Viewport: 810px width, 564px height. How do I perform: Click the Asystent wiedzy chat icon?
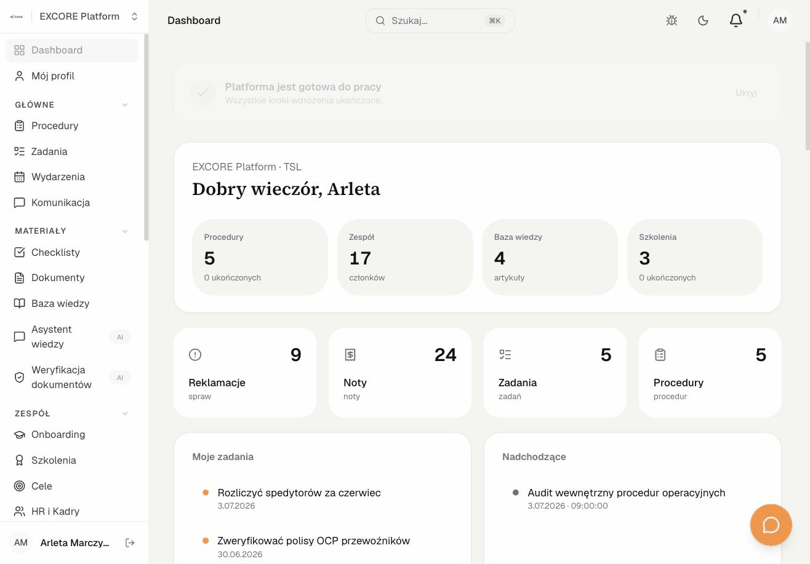pyautogui.click(x=20, y=337)
